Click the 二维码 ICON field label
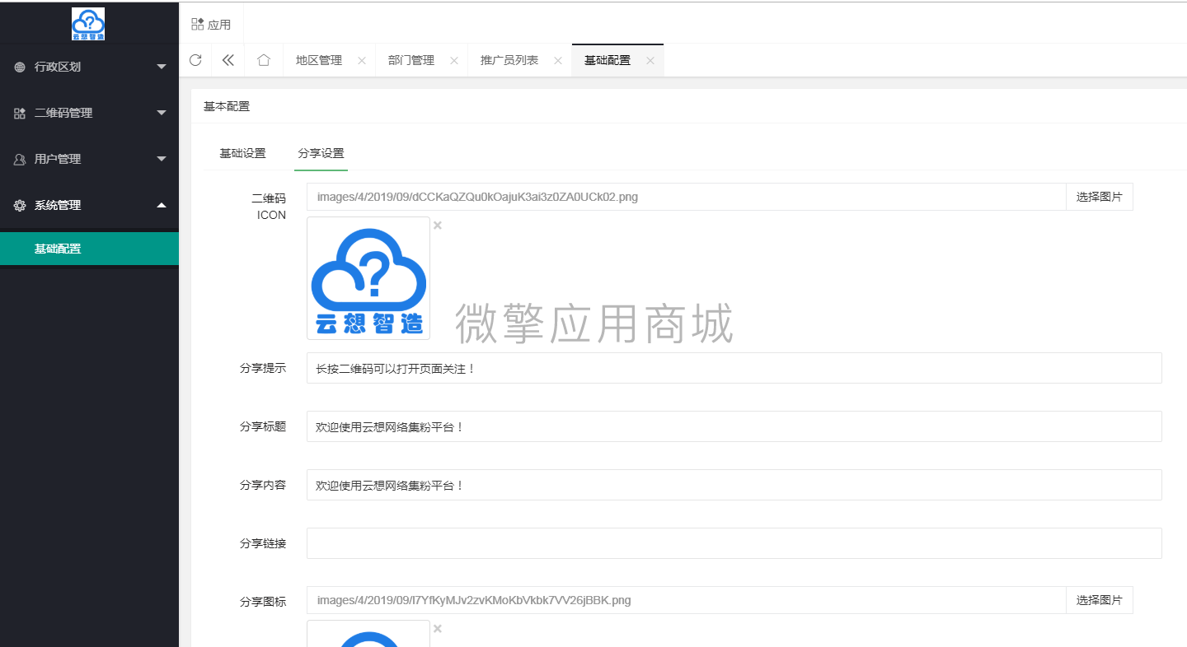 (269, 207)
